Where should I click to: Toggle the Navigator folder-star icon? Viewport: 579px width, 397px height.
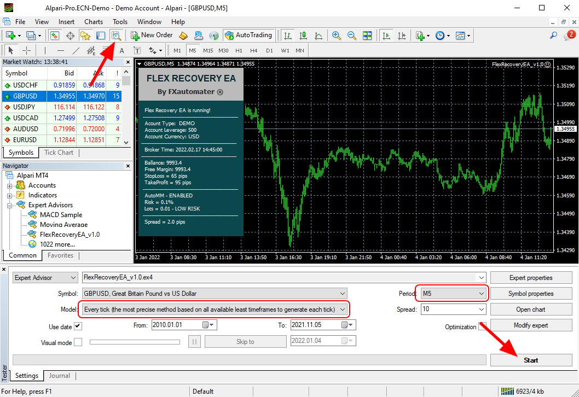pyautogui.click(x=85, y=36)
